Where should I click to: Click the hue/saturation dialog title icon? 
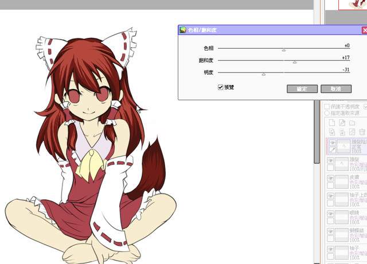click(183, 30)
